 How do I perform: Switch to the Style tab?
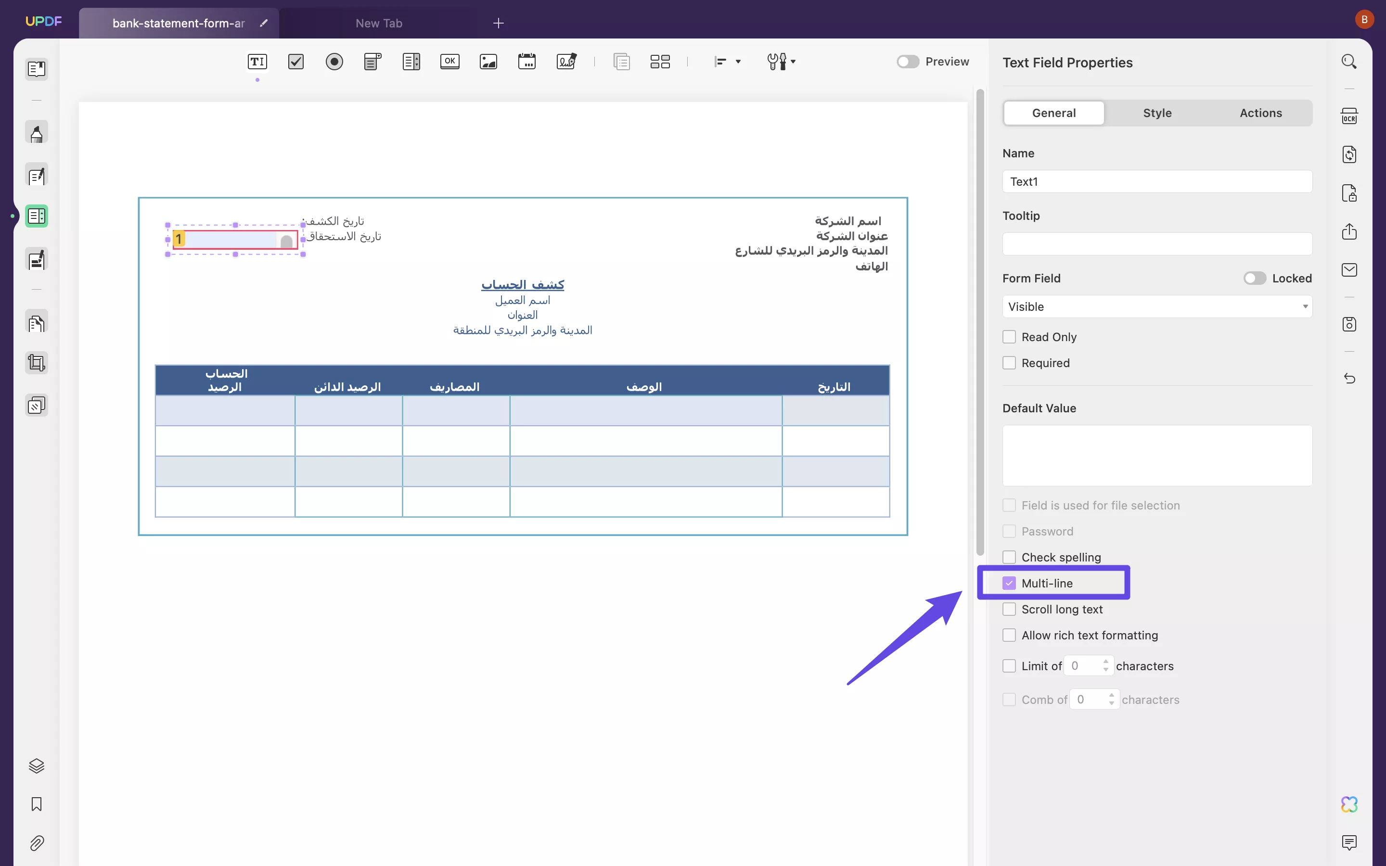1157,113
